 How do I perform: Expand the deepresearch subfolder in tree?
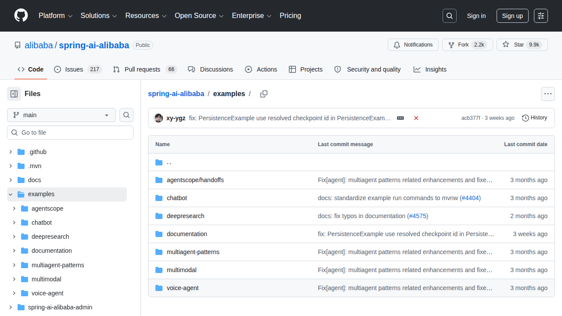14,237
